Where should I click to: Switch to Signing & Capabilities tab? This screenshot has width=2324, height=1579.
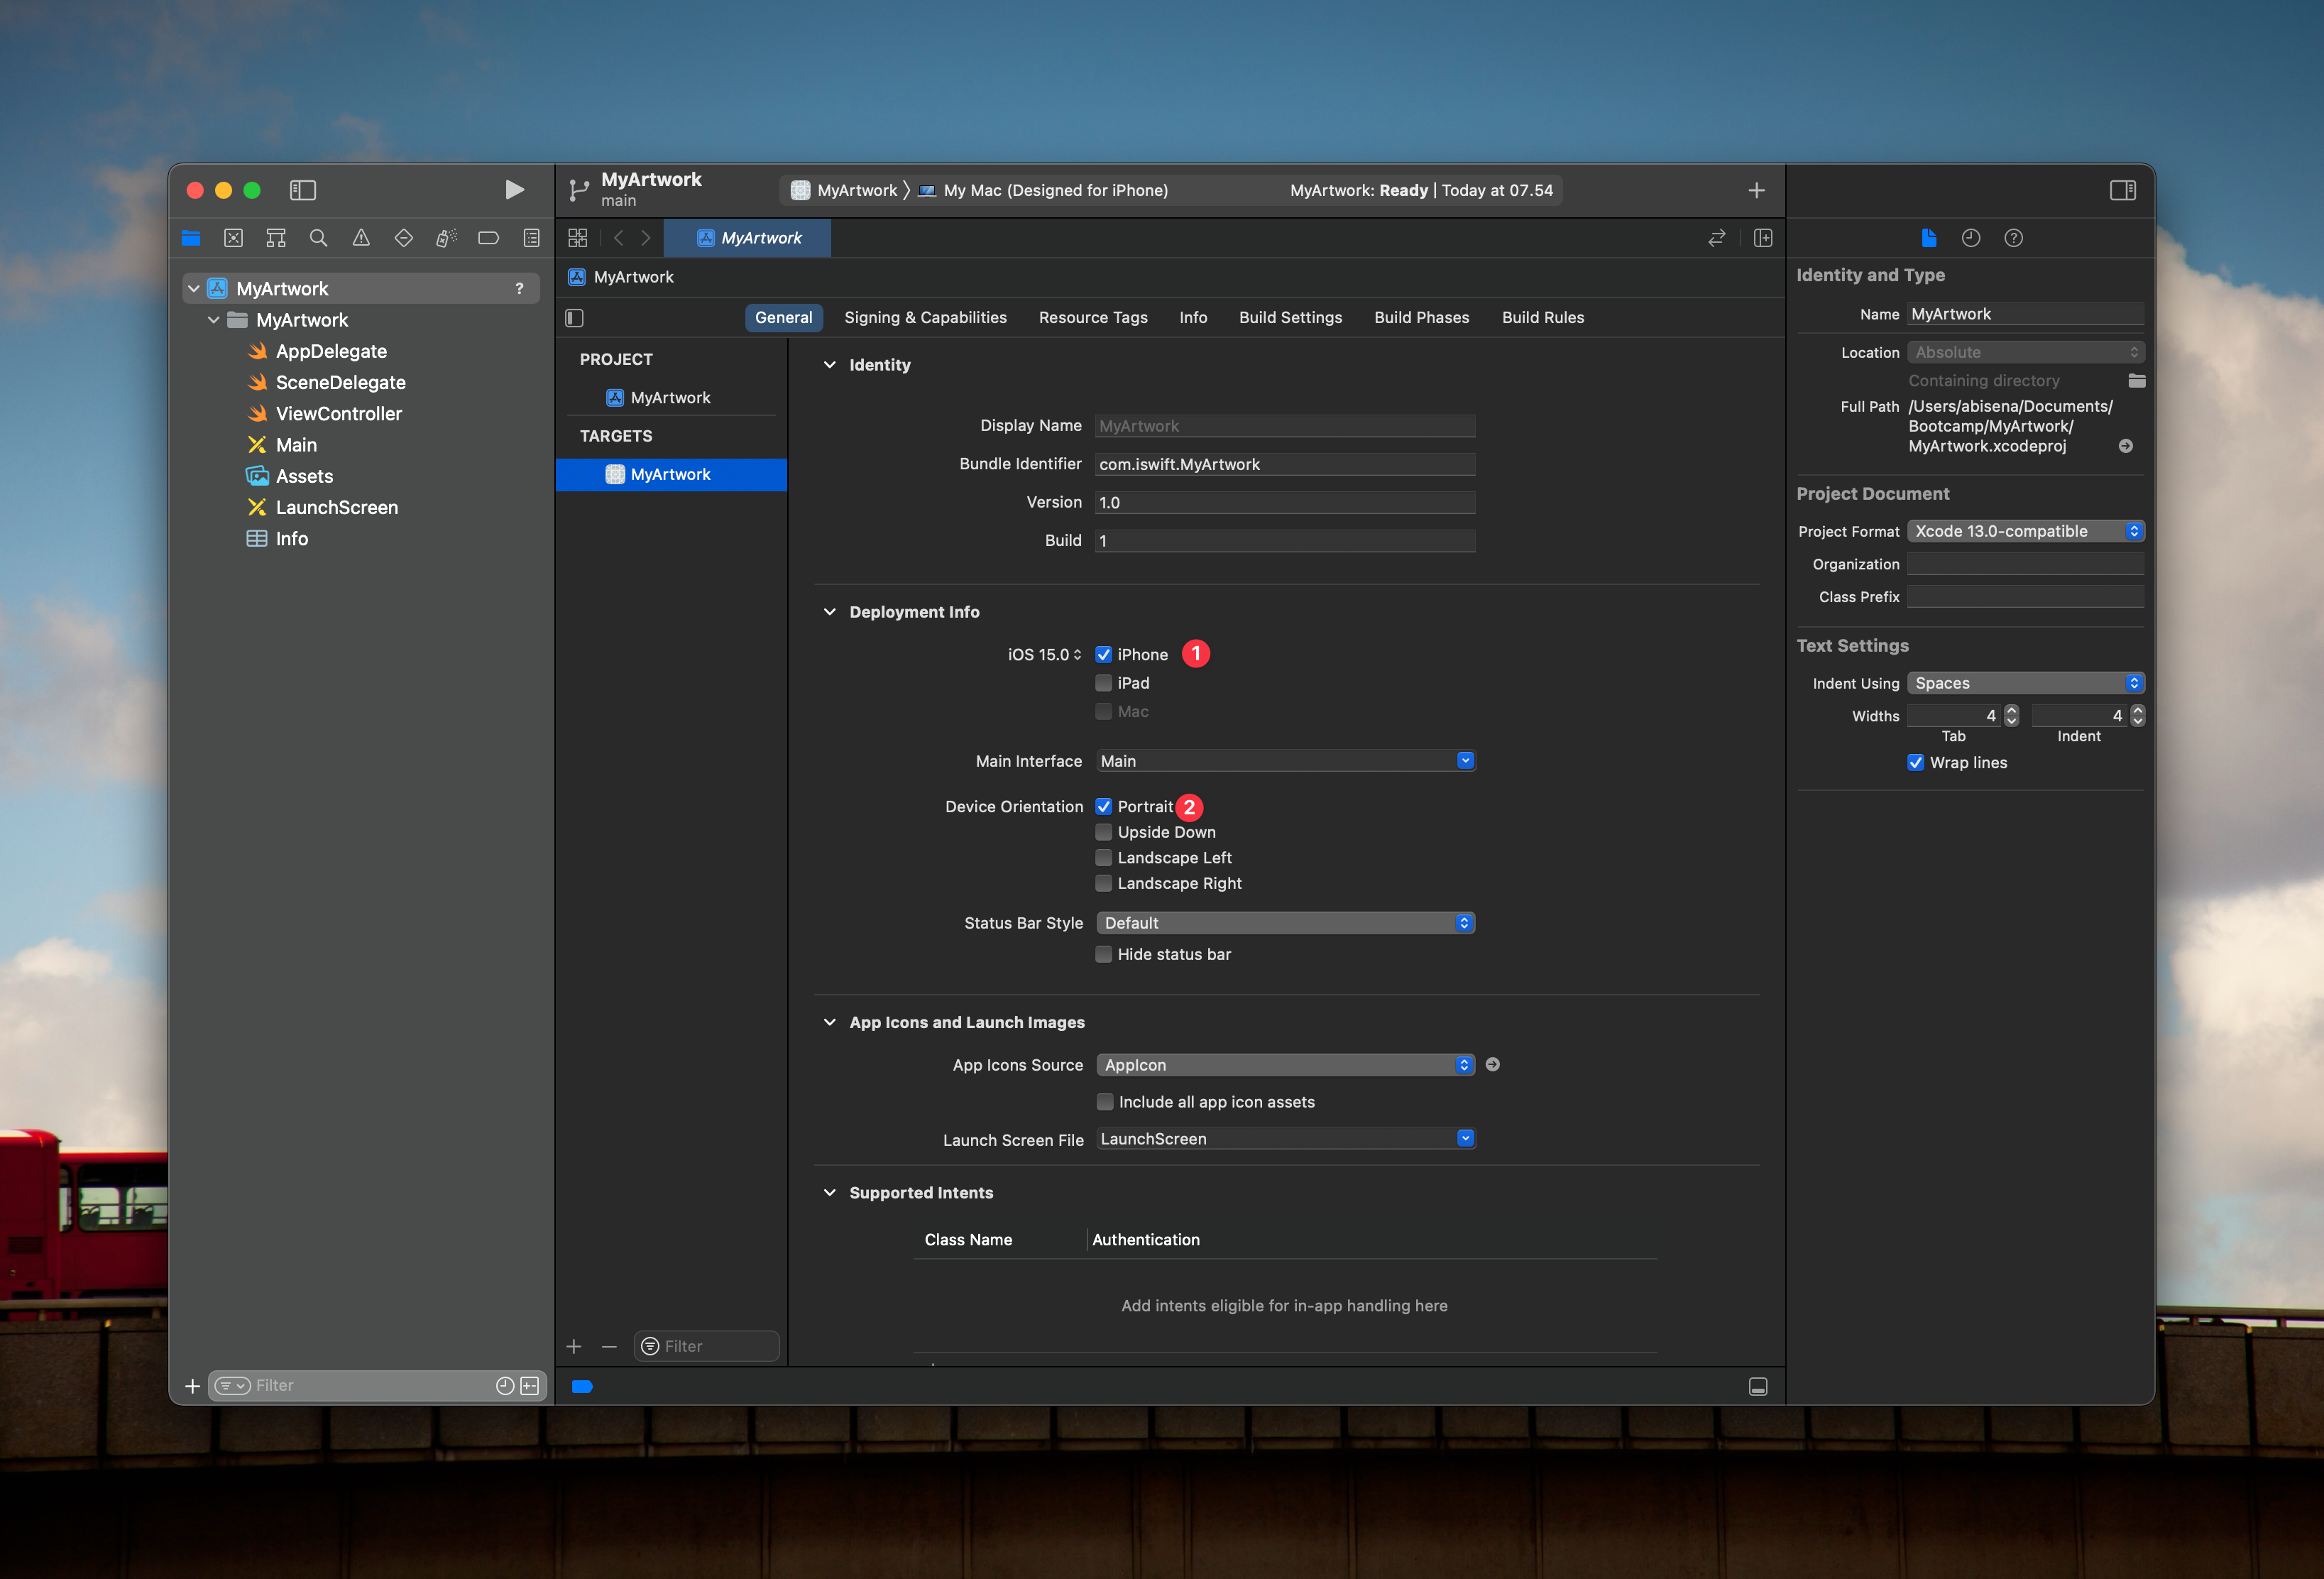click(x=925, y=318)
